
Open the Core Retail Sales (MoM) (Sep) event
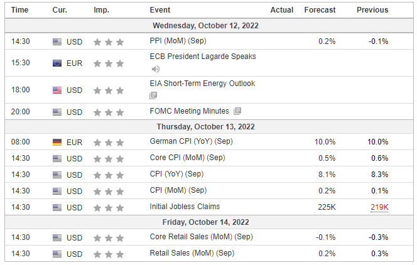pos(202,237)
